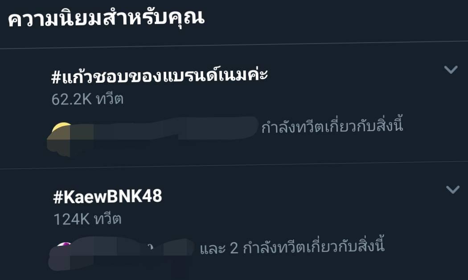This screenshot has height=280, width=468.
Task: Select the 62.2K tweet count number
Action: (71, 99)
